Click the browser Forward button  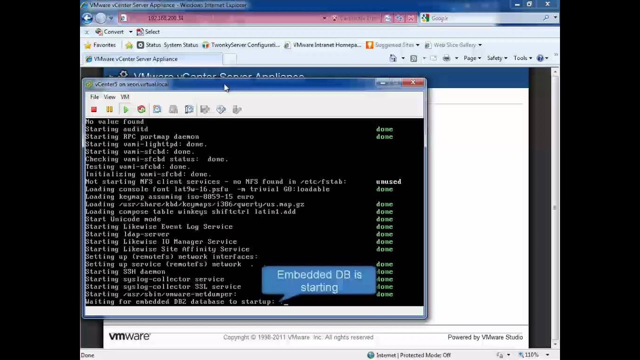(x=101, y=18)
